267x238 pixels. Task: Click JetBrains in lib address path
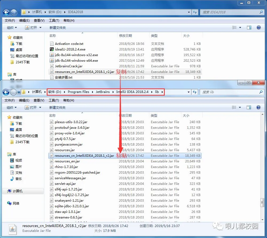click(x=103, y=92)
